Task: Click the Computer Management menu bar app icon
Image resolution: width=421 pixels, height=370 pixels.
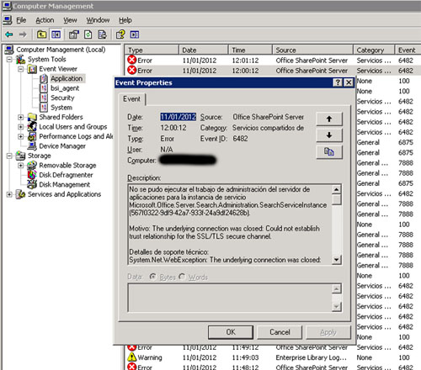Action: [8, 20]
